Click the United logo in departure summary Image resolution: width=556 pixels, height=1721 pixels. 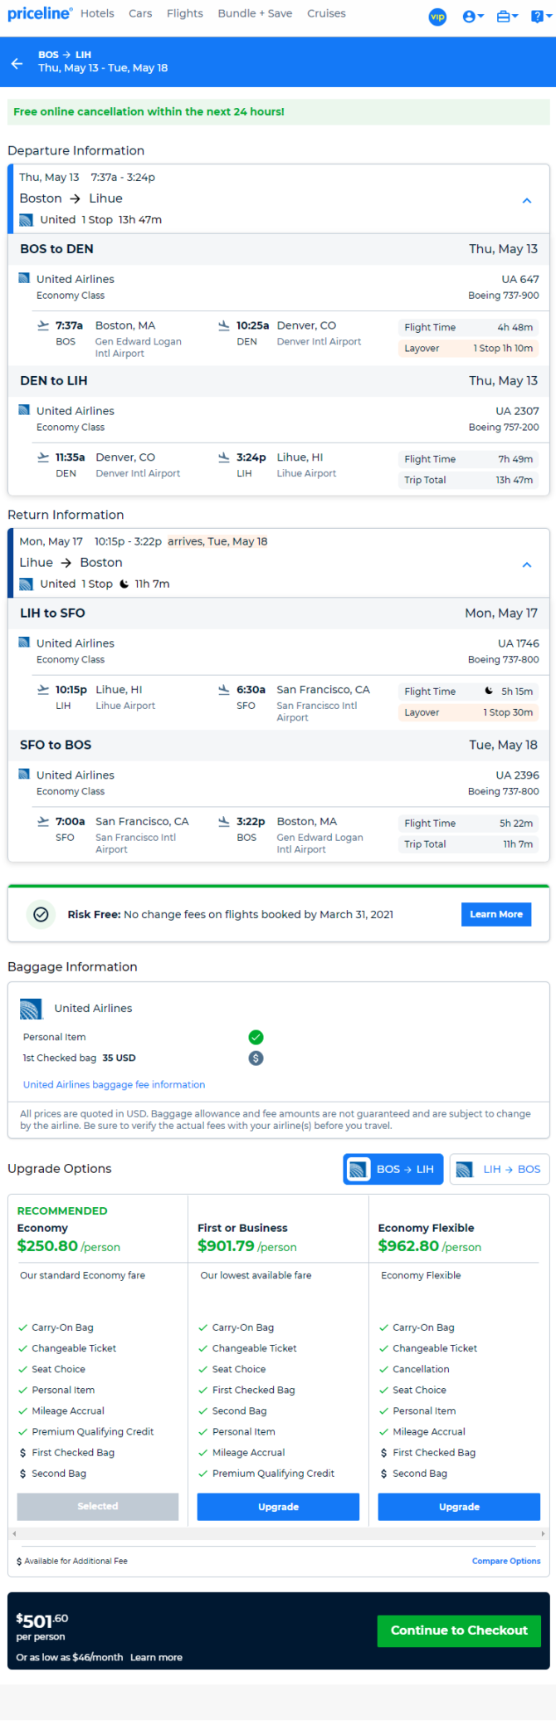[x=26, y=220]
